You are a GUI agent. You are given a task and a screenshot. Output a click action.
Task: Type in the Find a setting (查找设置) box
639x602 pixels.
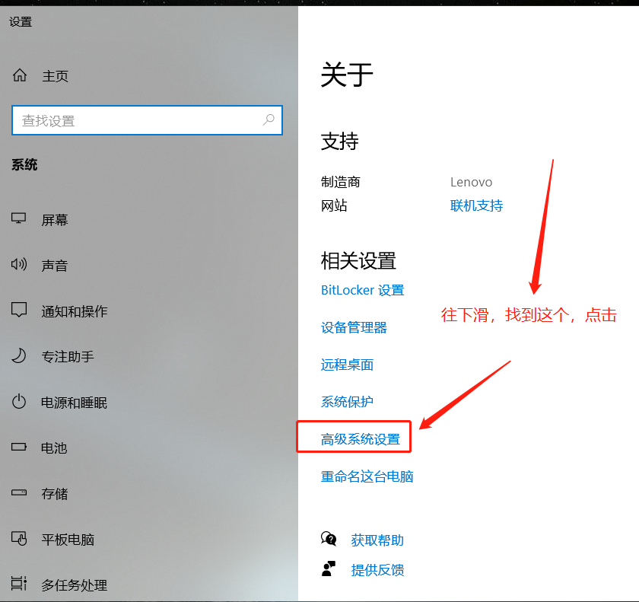click(137, 120)
